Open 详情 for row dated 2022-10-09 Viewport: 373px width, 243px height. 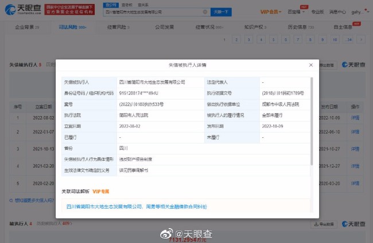(x=355, y=118)
